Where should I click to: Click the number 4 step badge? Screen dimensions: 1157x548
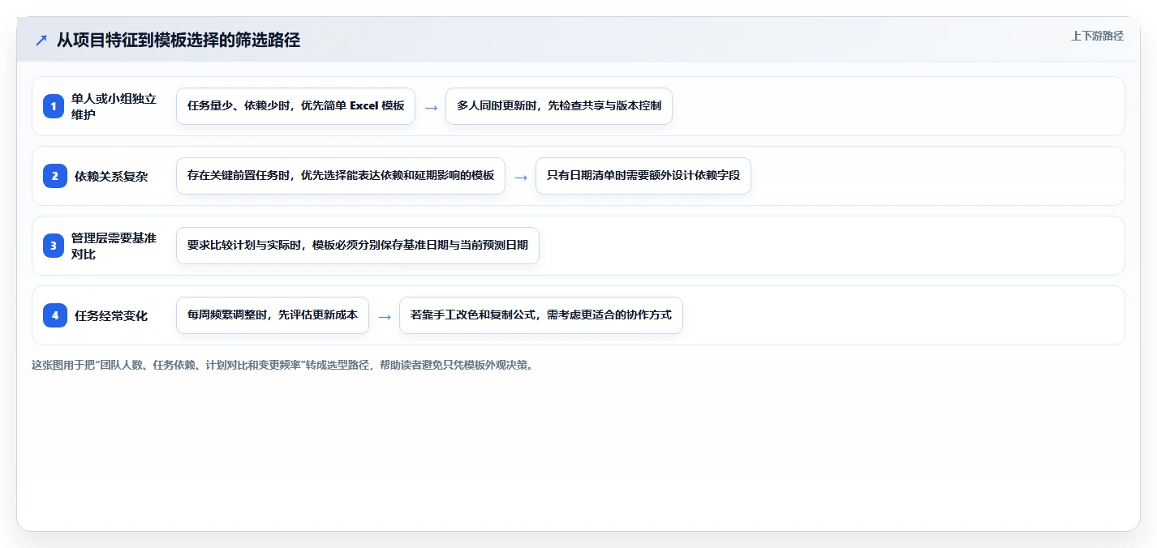point(55,315)
